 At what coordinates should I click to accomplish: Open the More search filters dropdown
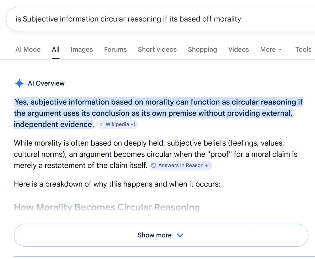coord(271,50)
